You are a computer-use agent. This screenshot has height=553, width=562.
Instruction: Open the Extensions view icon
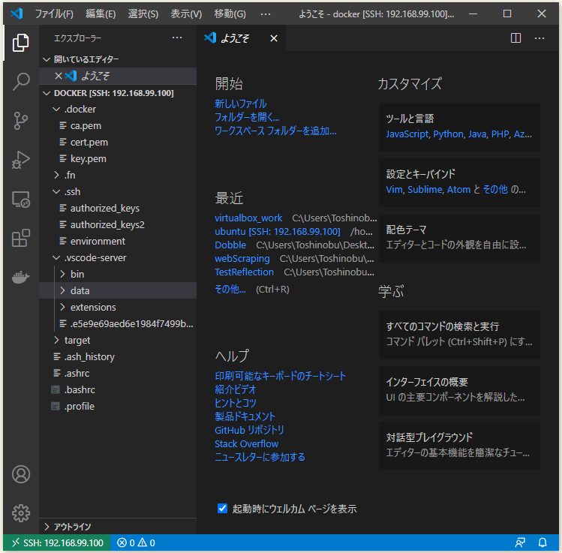21,238
